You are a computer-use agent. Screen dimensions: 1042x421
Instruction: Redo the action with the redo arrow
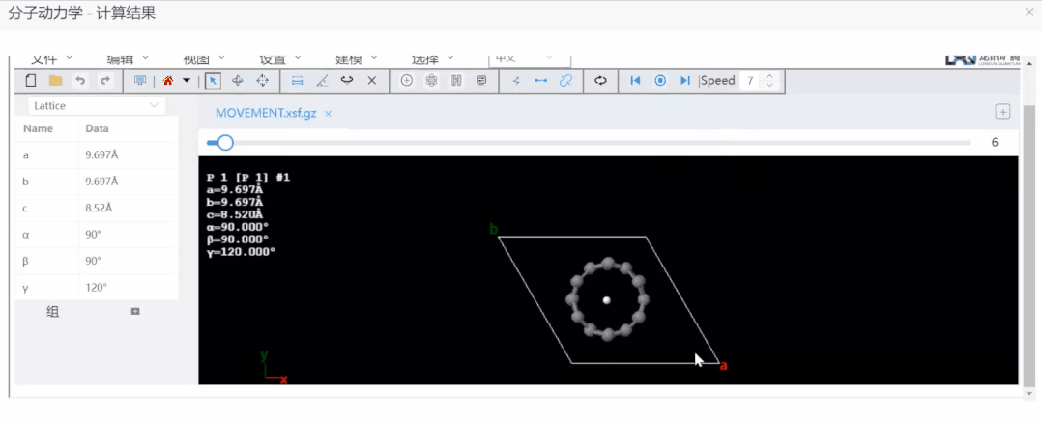pos(105,81)
